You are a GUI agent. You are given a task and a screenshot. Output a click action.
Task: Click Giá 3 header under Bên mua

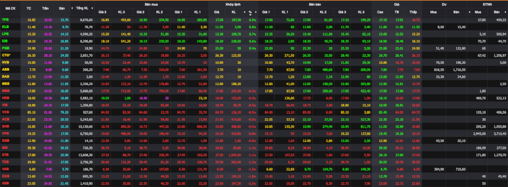tap(102, 12)
